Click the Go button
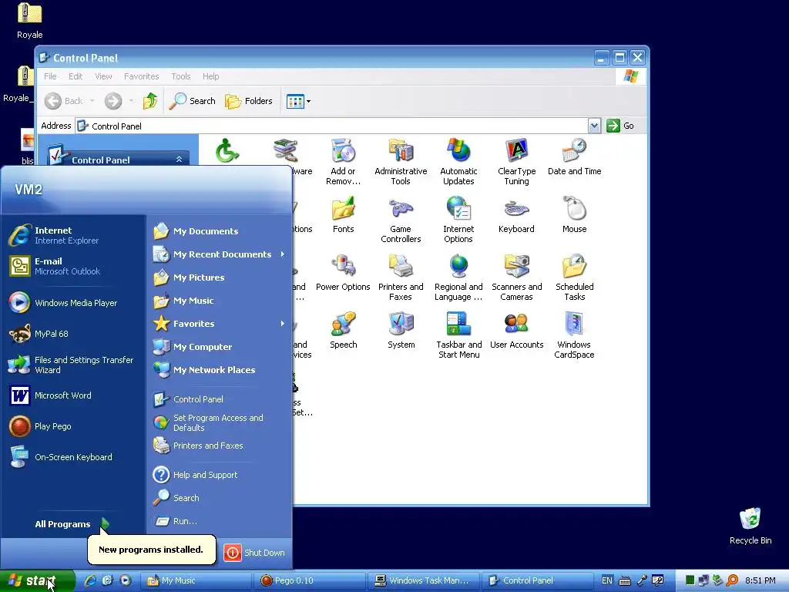 point(620,126)
